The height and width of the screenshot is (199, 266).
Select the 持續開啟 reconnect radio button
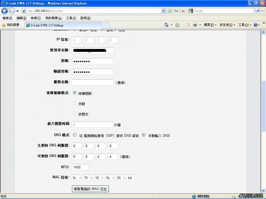[75, 93]
